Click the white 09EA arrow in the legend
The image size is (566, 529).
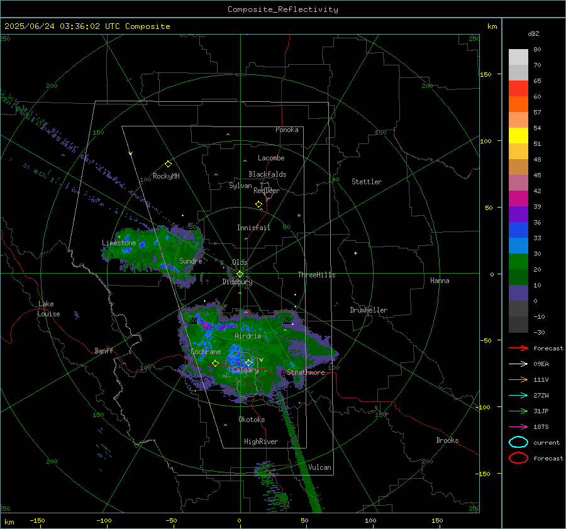coord(518,364)
